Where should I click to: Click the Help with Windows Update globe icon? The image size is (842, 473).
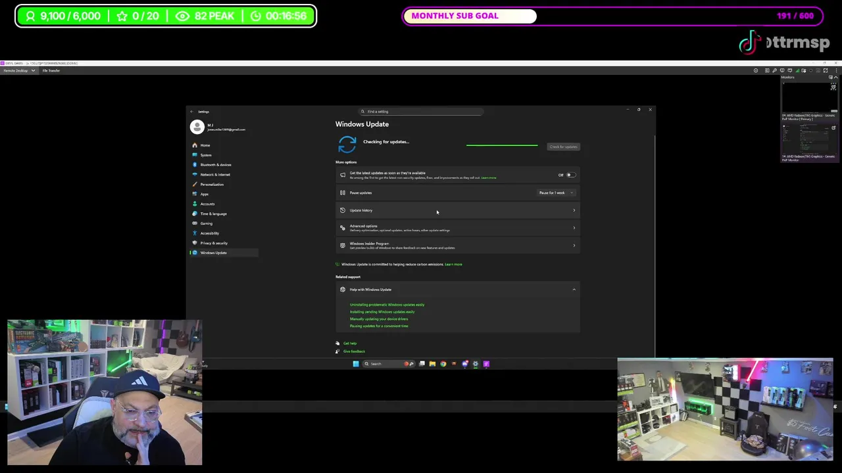pyautogui.click(x=342, y=290)
